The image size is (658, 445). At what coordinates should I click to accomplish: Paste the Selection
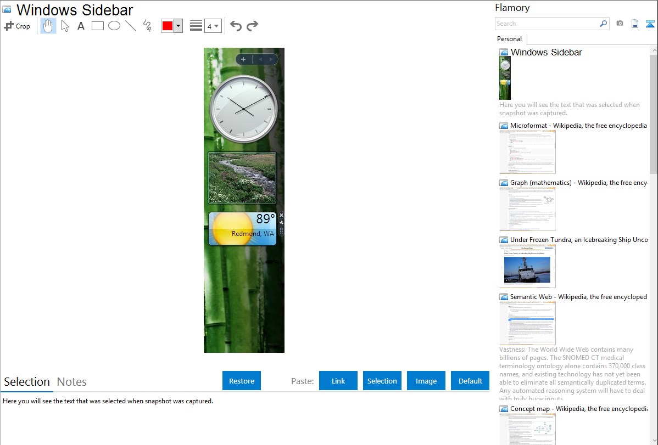click(x=382, y=381)
